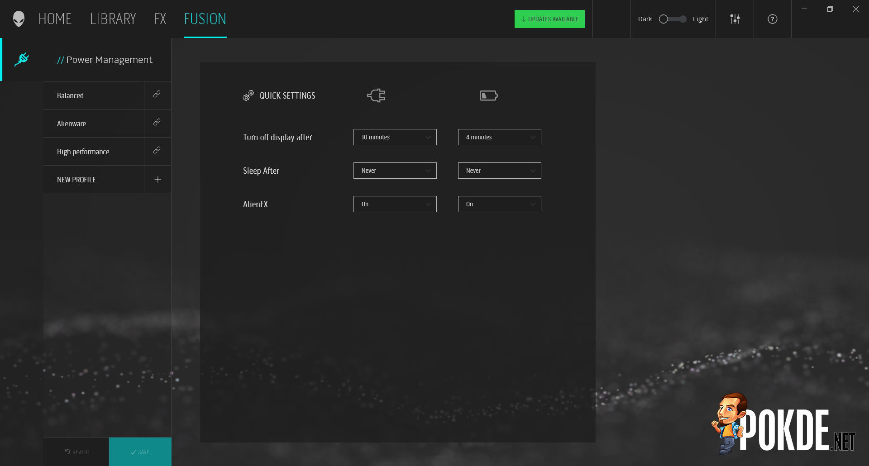Open plugged-in AlienFX dropdown

[395, 204]
